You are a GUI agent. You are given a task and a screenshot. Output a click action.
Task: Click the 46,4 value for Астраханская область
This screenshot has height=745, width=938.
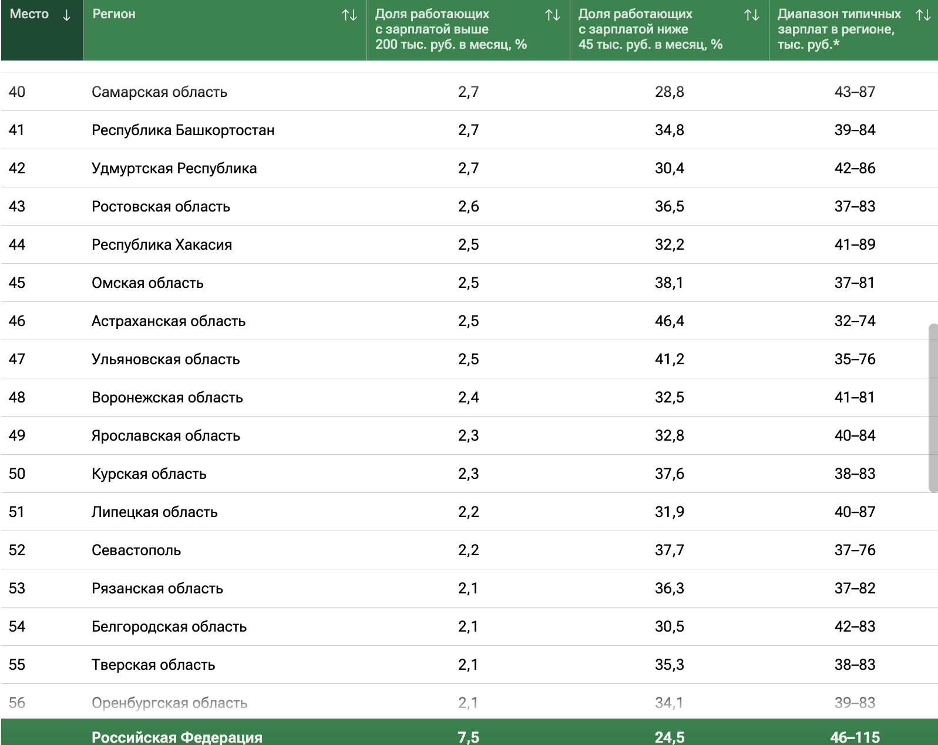coord(669,321)
